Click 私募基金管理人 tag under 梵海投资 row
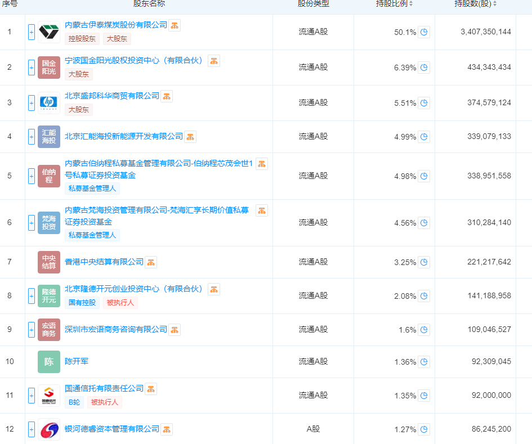 point(92,235)
